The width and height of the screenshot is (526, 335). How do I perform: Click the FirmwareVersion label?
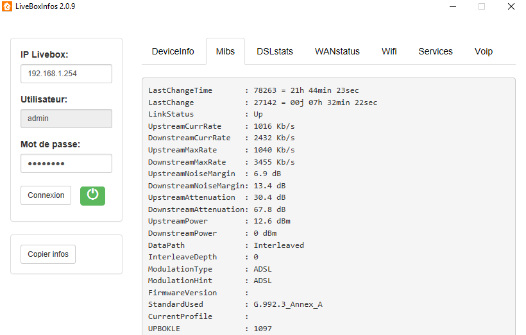pos(182,293)
